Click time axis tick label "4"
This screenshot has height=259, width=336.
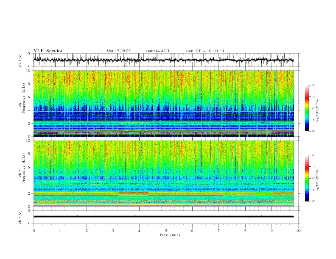(139, 231)
